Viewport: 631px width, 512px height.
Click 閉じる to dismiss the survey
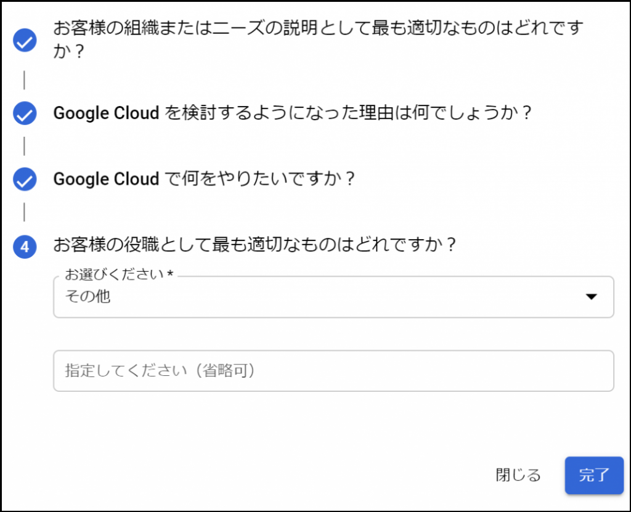(518, 475)
